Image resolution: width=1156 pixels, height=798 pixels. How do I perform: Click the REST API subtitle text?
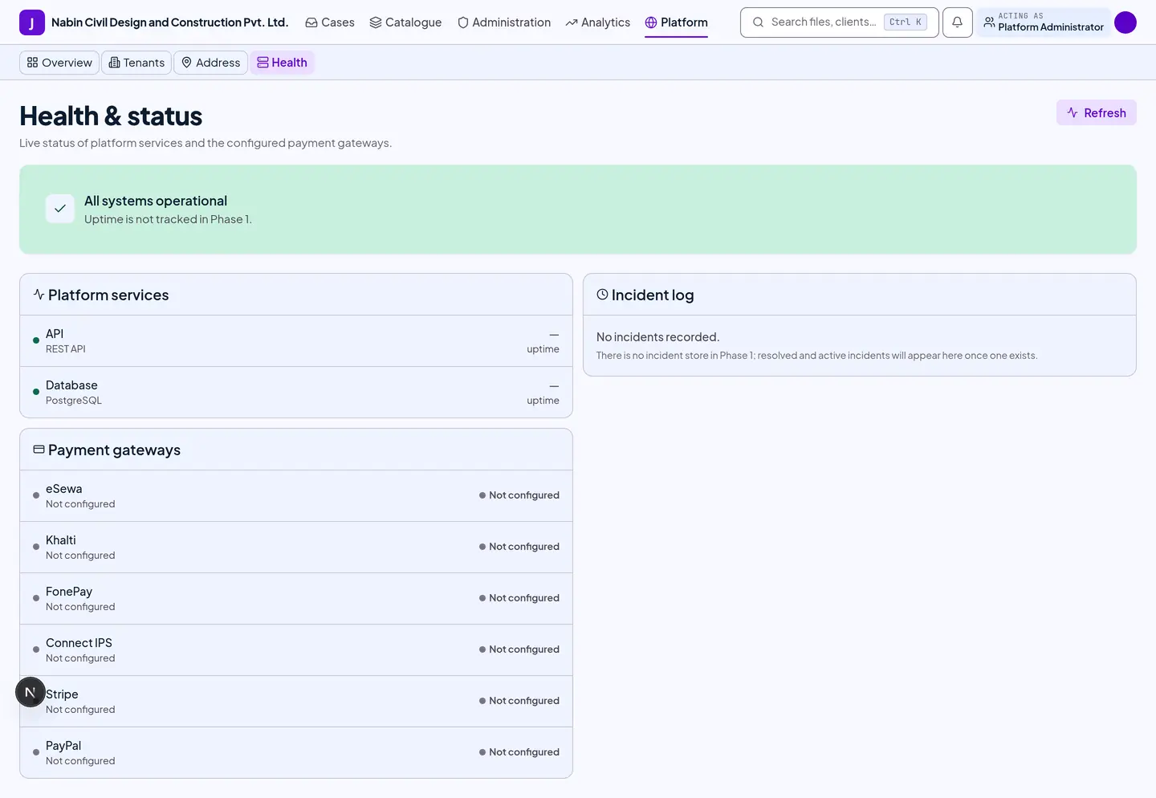tap(66, 349)
